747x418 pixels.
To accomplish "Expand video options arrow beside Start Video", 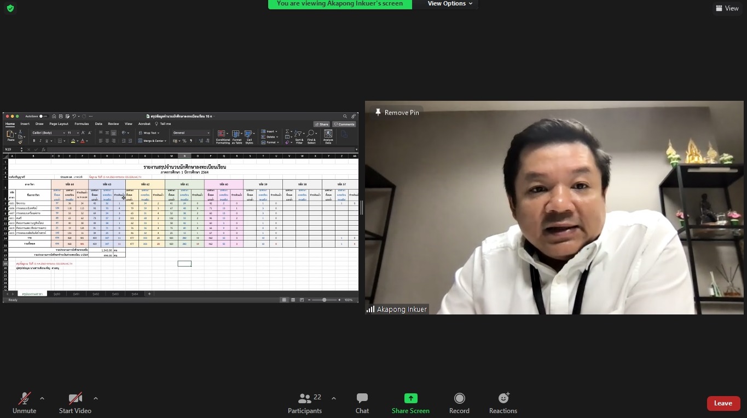I will coord(96,399).
